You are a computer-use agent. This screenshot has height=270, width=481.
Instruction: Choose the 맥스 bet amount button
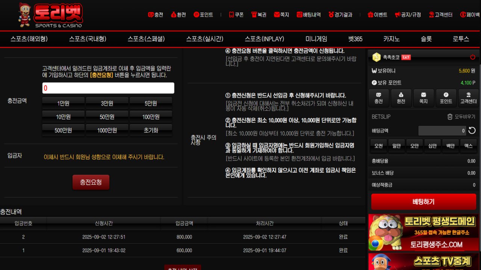click(x=468, y=146)
